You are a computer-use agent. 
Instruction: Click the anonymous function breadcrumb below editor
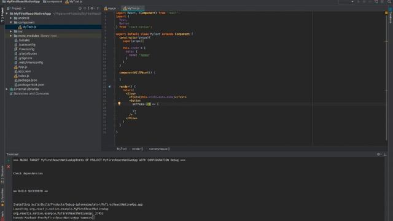pyautogui.click(x=159, y=149)
